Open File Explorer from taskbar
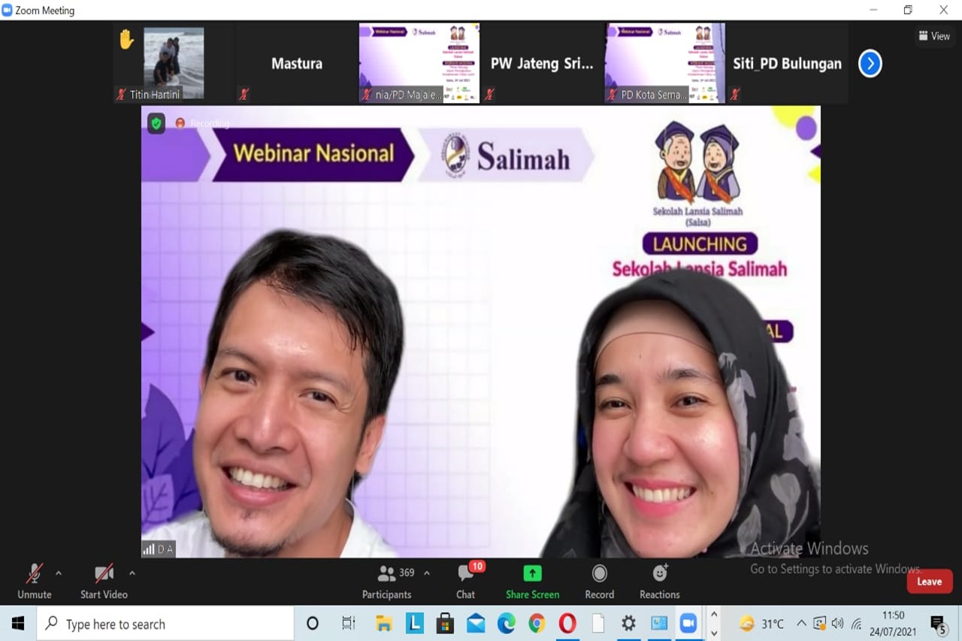The height and width of the screenshot is (641, 962). pos(384,624)
